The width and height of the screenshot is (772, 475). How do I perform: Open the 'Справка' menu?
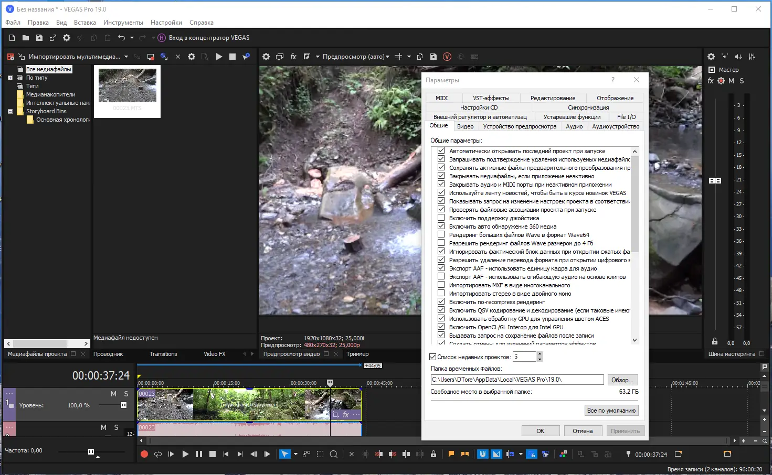[x=202, y=23]
